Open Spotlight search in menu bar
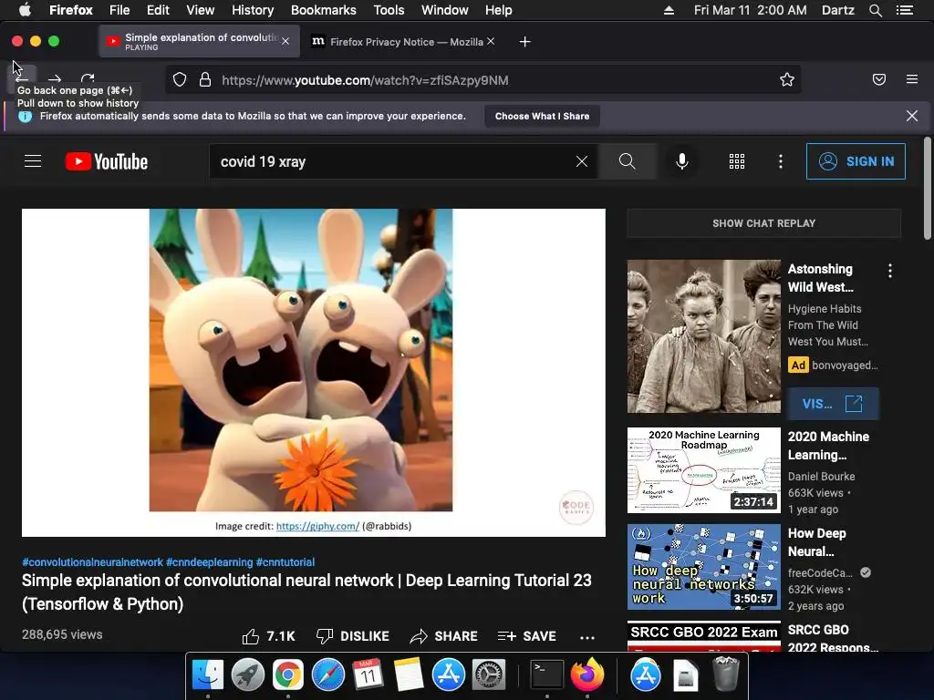This screenshot has height=700, width=934. (x=875, y=10)
